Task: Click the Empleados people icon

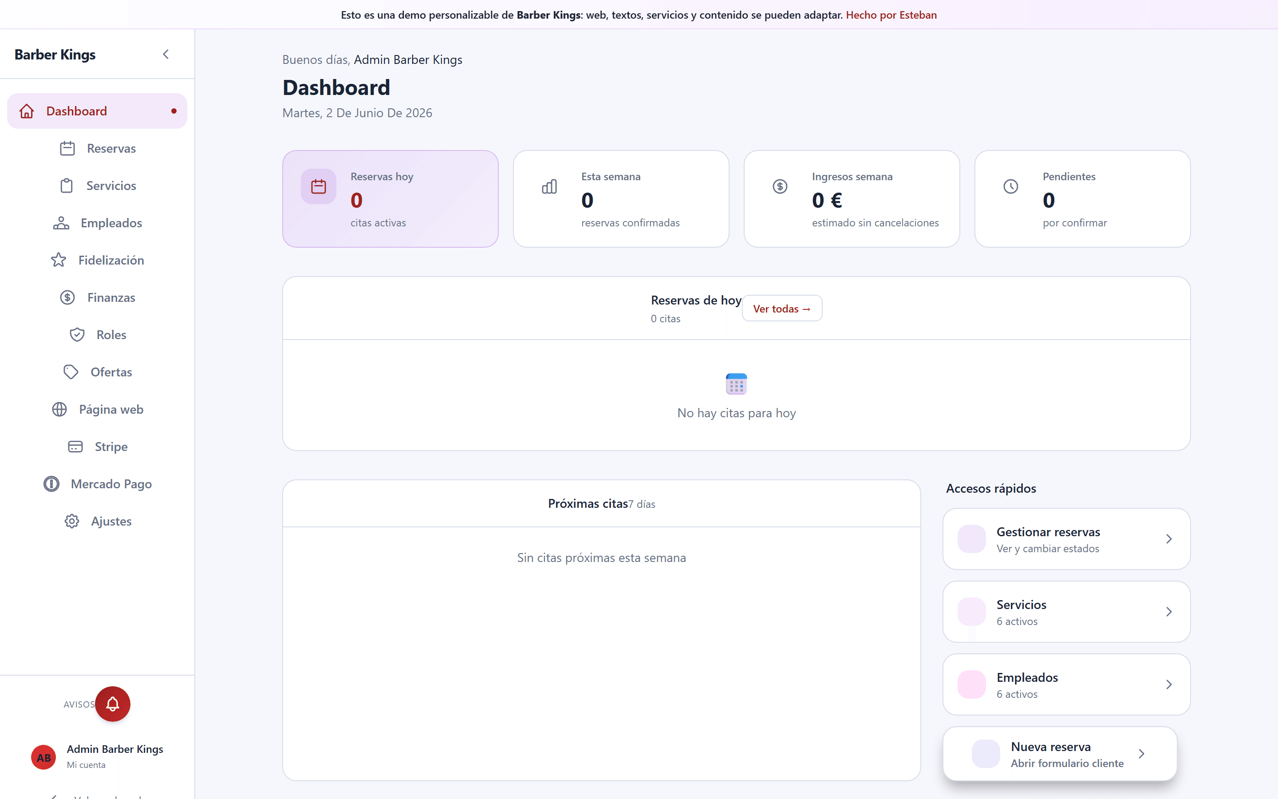Action: pos(61,223)
